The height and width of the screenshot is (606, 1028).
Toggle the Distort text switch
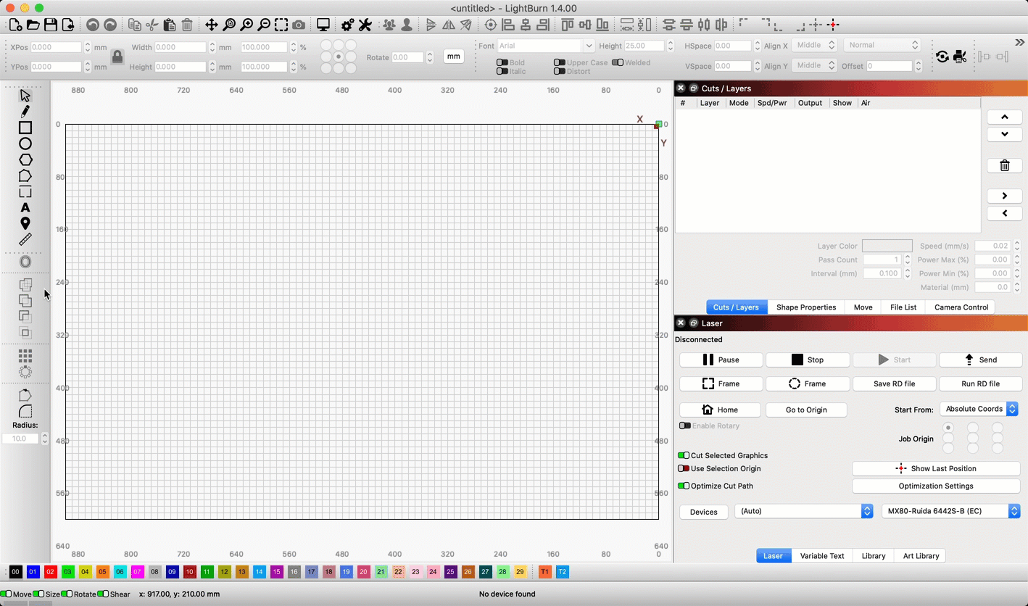coord(559,71)
